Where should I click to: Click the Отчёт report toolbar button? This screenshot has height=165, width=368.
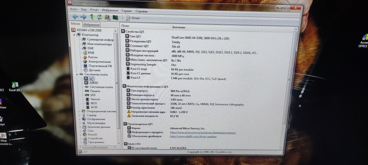(x=132, y=18)
